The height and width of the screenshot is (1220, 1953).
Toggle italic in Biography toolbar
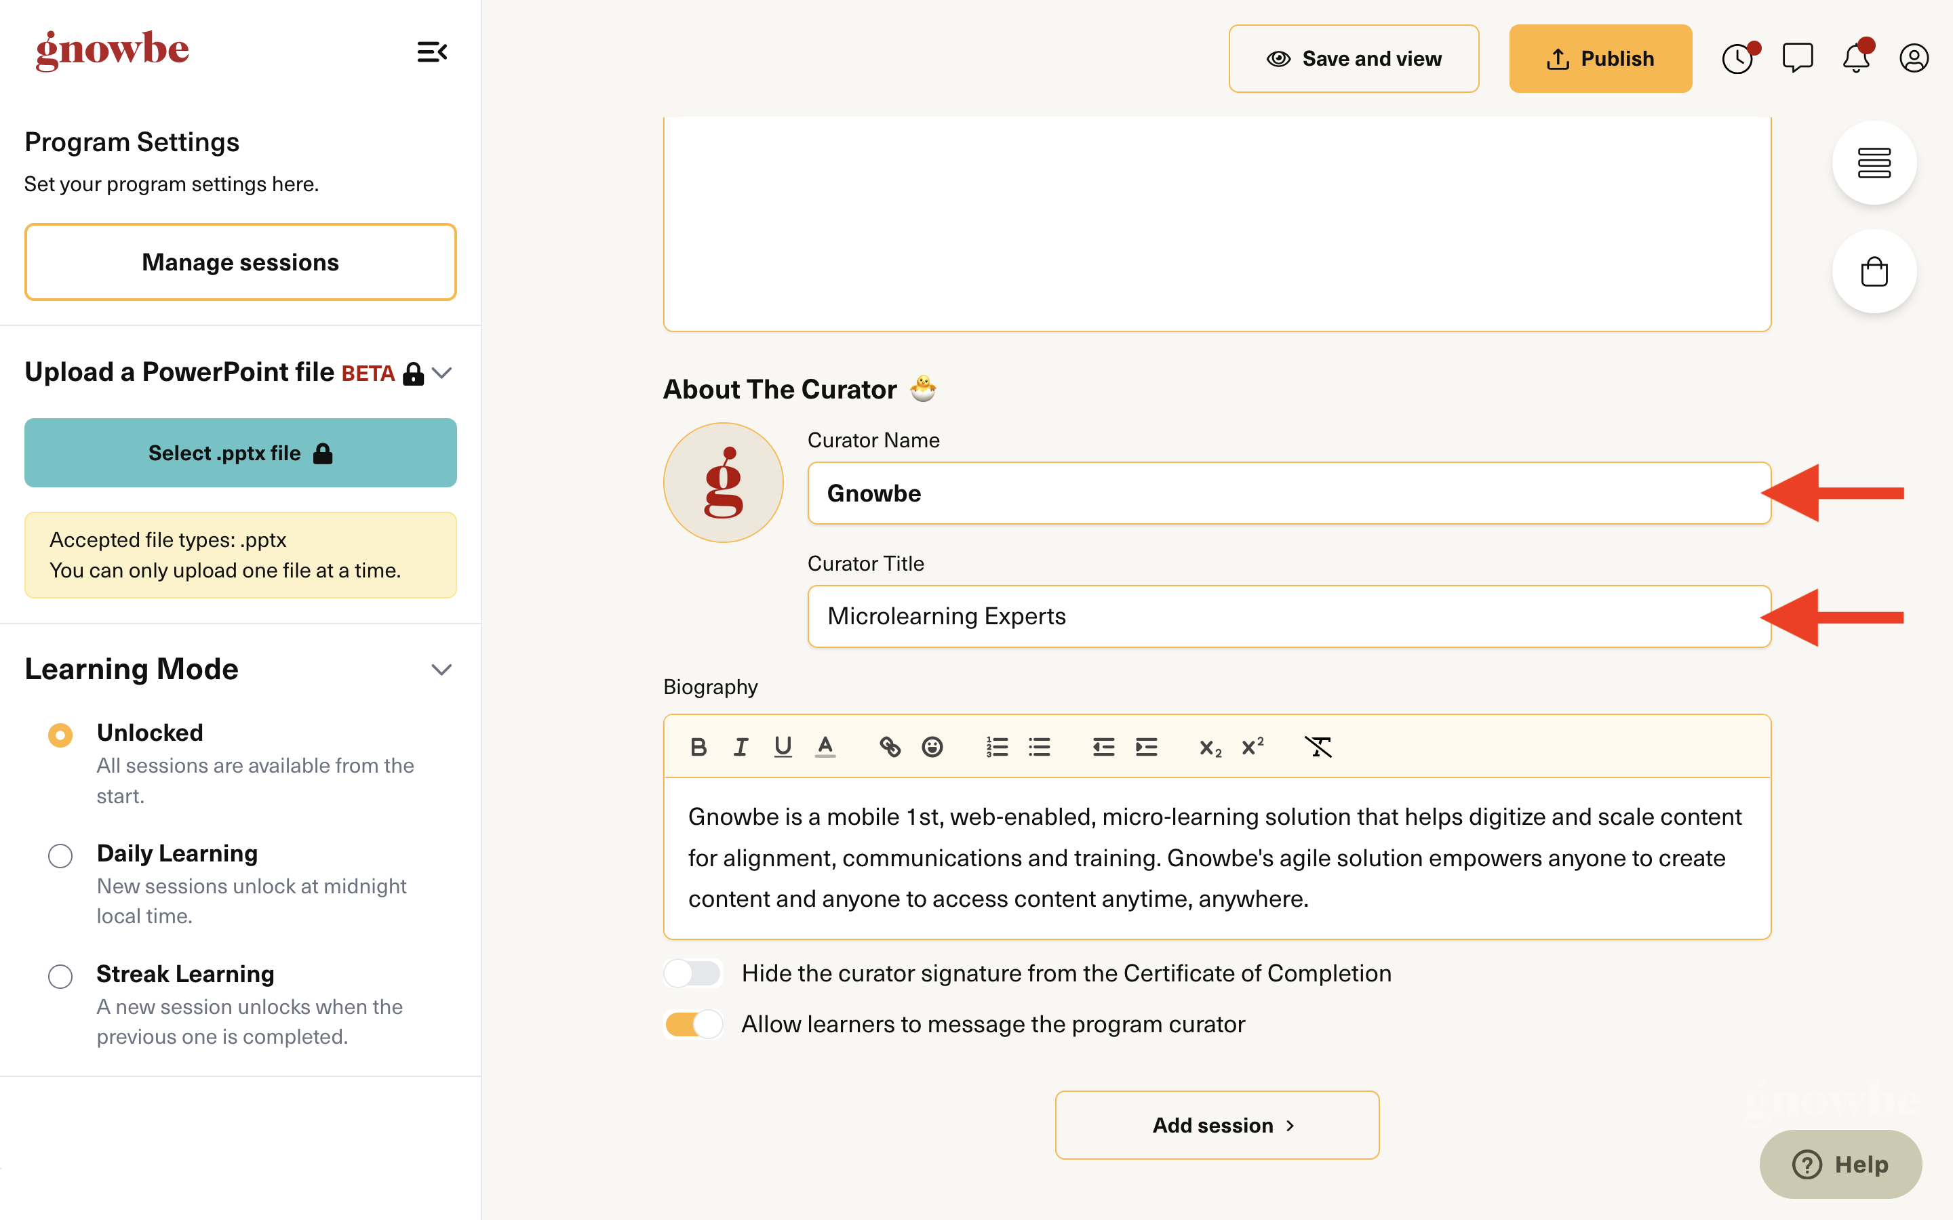pyautogui.click(x=740, y=747)
